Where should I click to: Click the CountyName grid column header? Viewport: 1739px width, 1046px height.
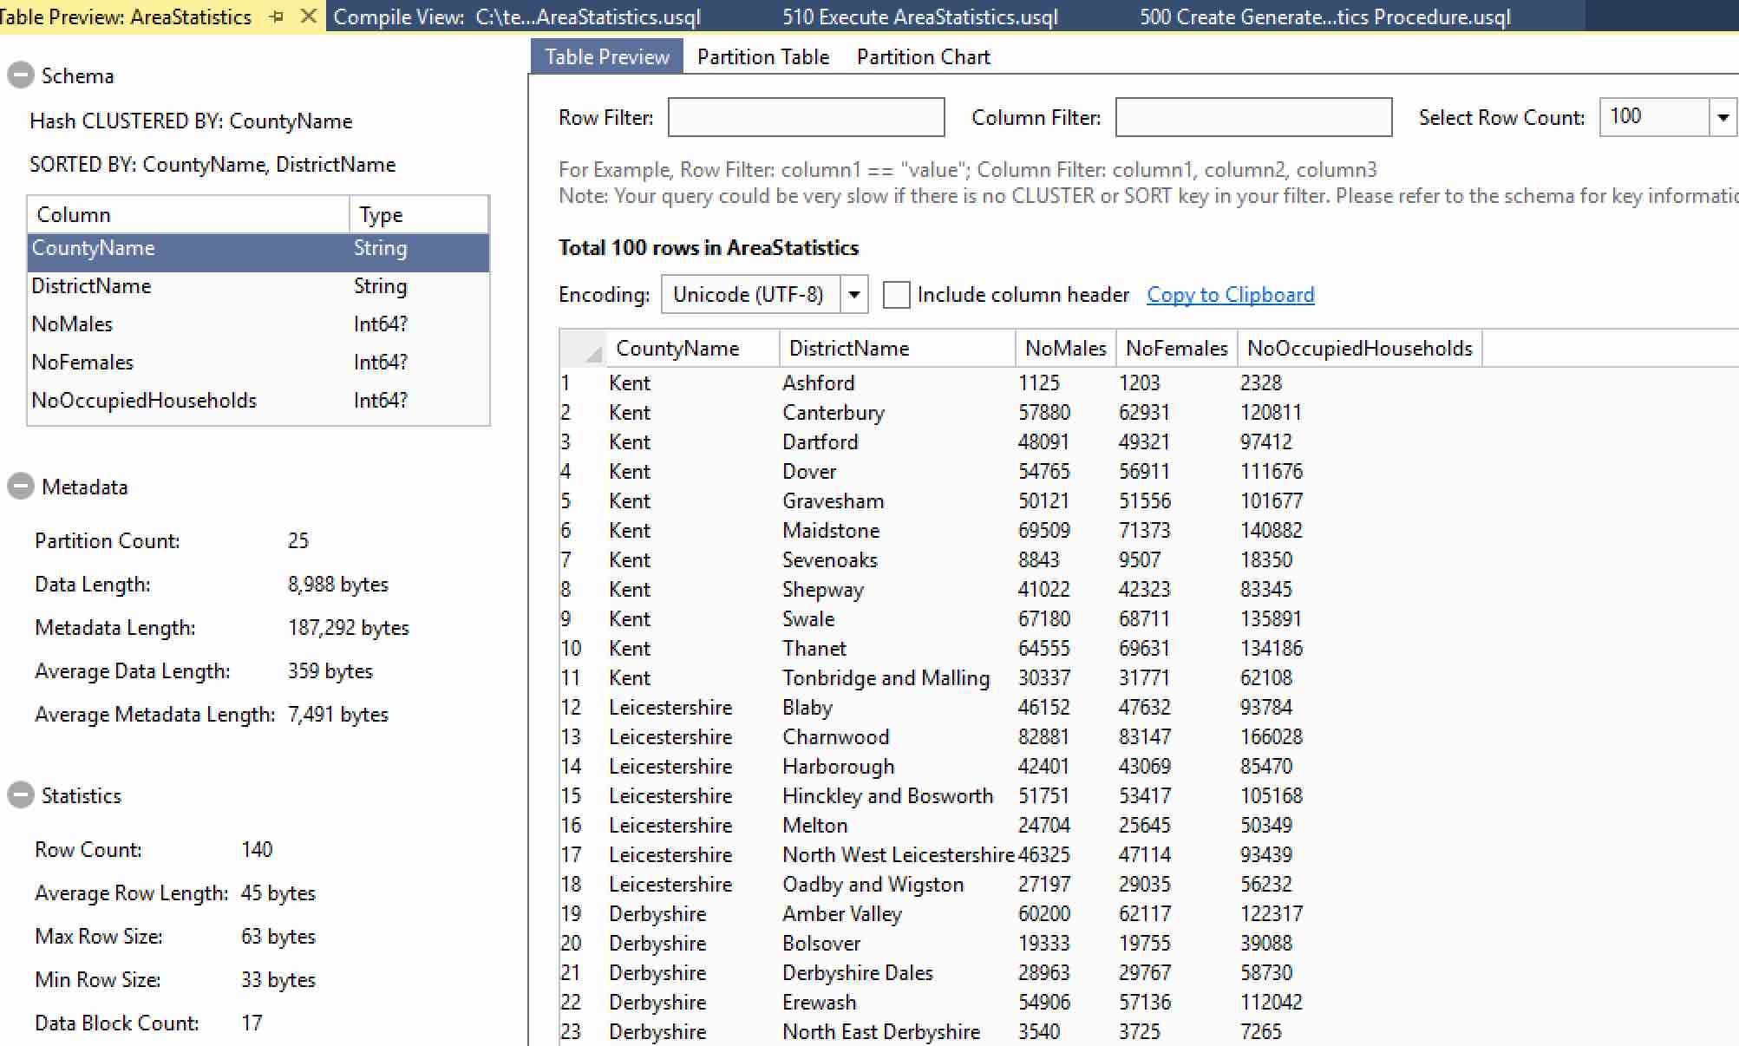tap(677, 349)
